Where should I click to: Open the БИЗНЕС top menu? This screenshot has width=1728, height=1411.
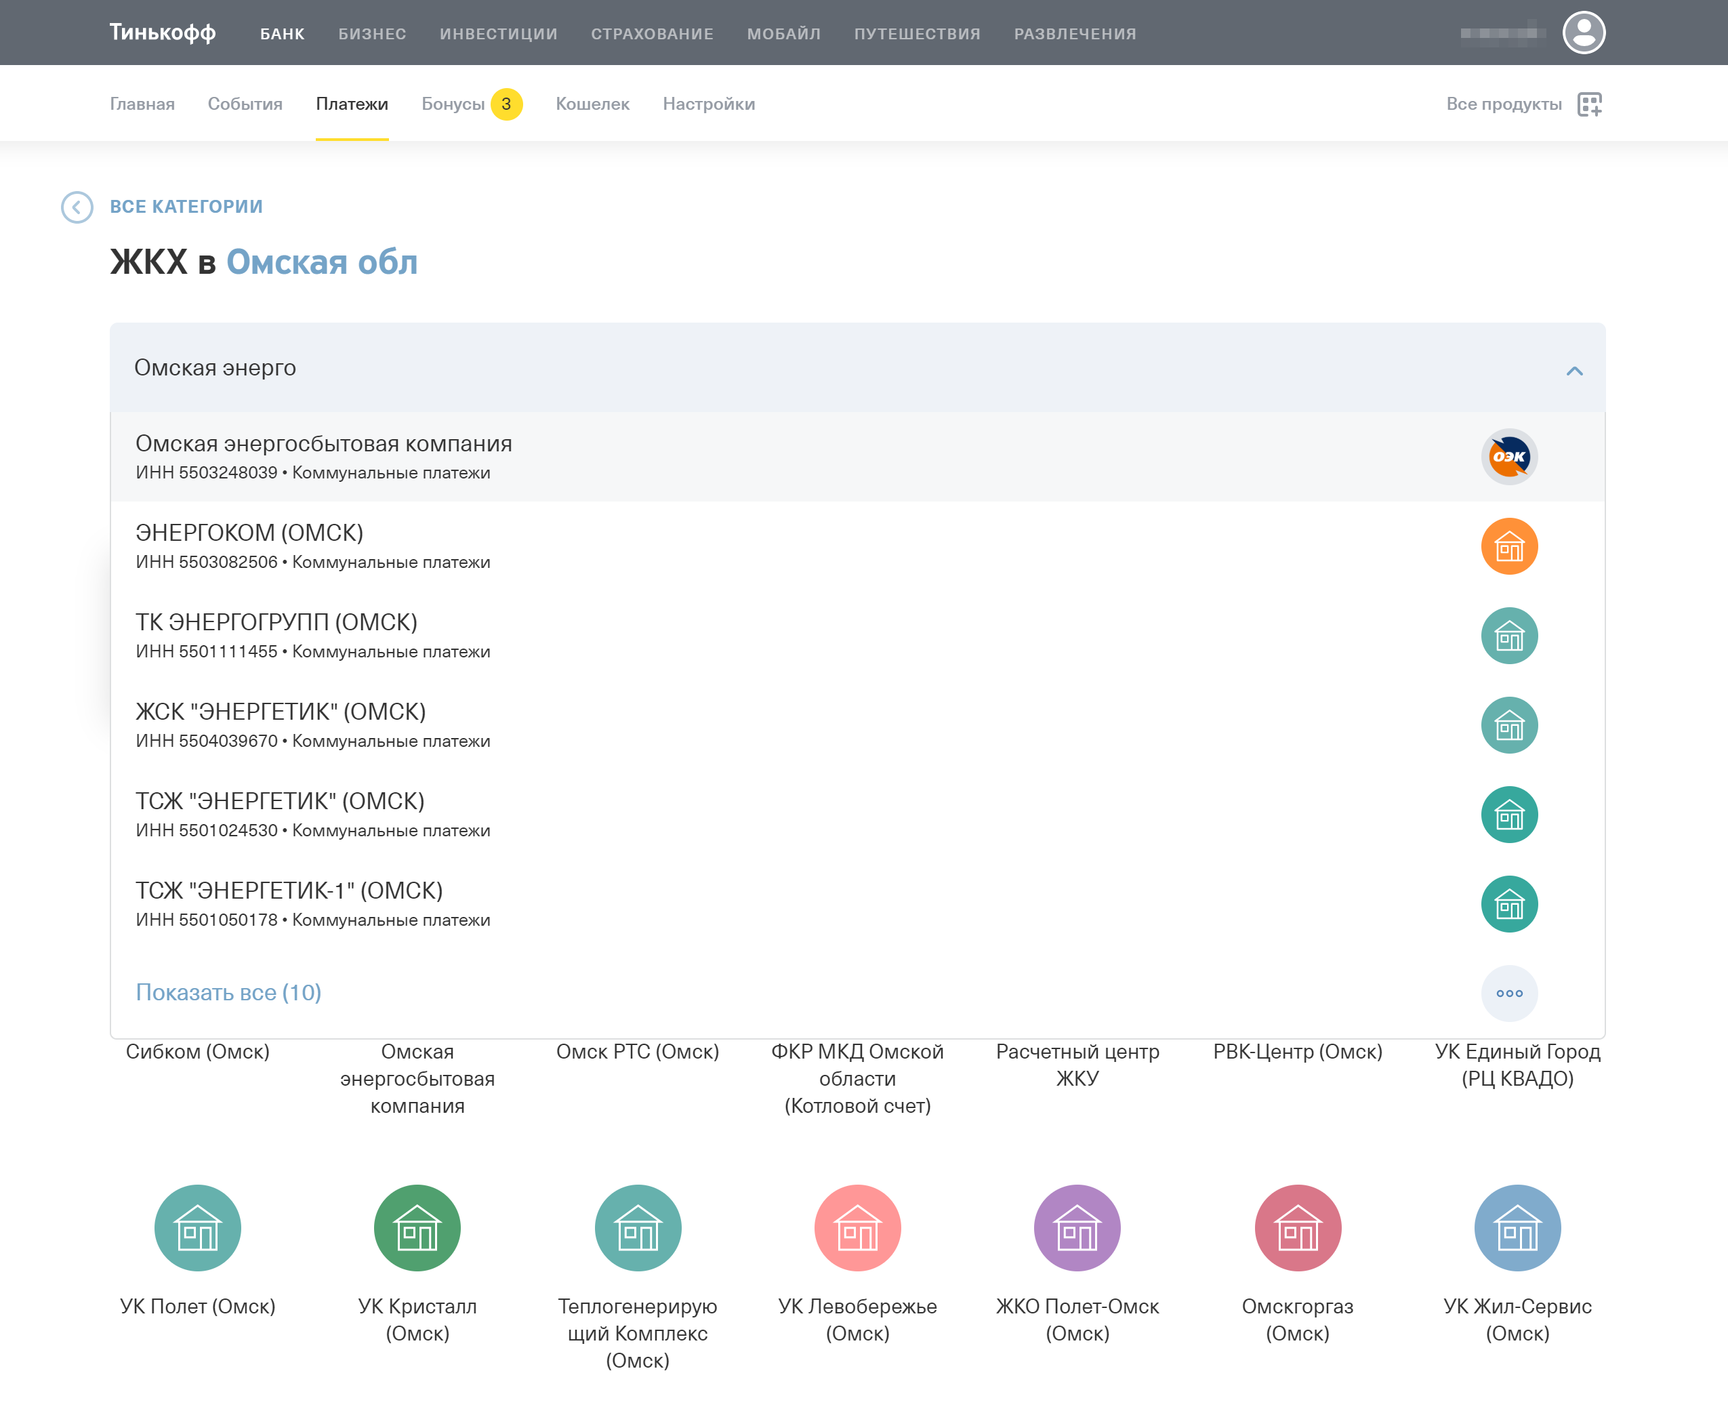click(372, 34)
